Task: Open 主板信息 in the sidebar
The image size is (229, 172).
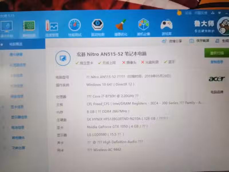Action: [x=17, y=75]
